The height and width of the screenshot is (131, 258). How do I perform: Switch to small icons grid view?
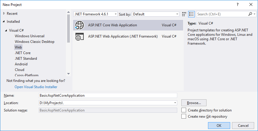tap(184, 14)
